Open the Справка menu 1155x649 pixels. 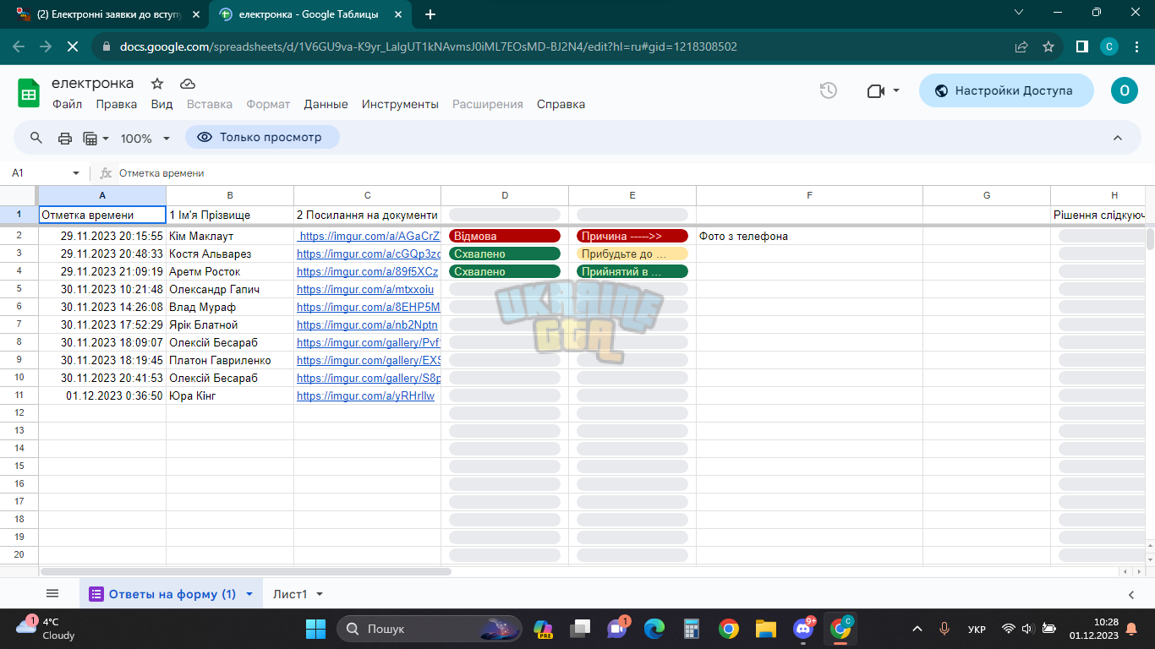[561, 104]
